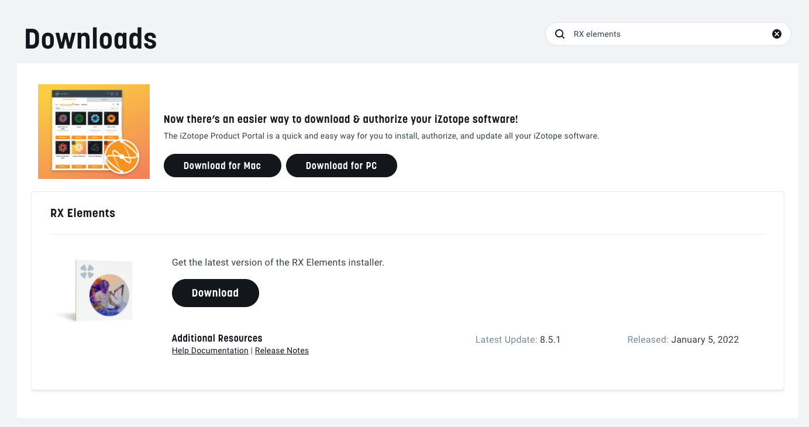Viewport: 809px width, 427px height.
Task: Select the RX Elements section heading
Action: click(83, 213)
